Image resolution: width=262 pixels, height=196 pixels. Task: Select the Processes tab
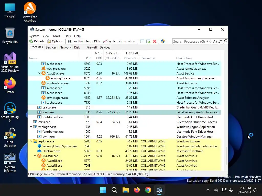click(x=36, y=47)
